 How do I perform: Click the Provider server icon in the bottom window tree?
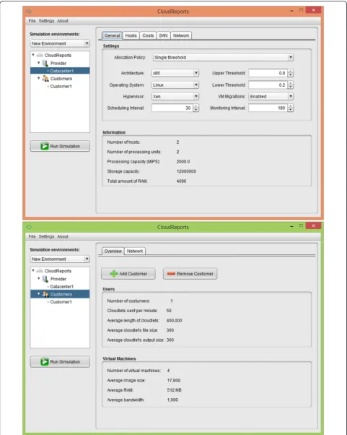(45, 278)
